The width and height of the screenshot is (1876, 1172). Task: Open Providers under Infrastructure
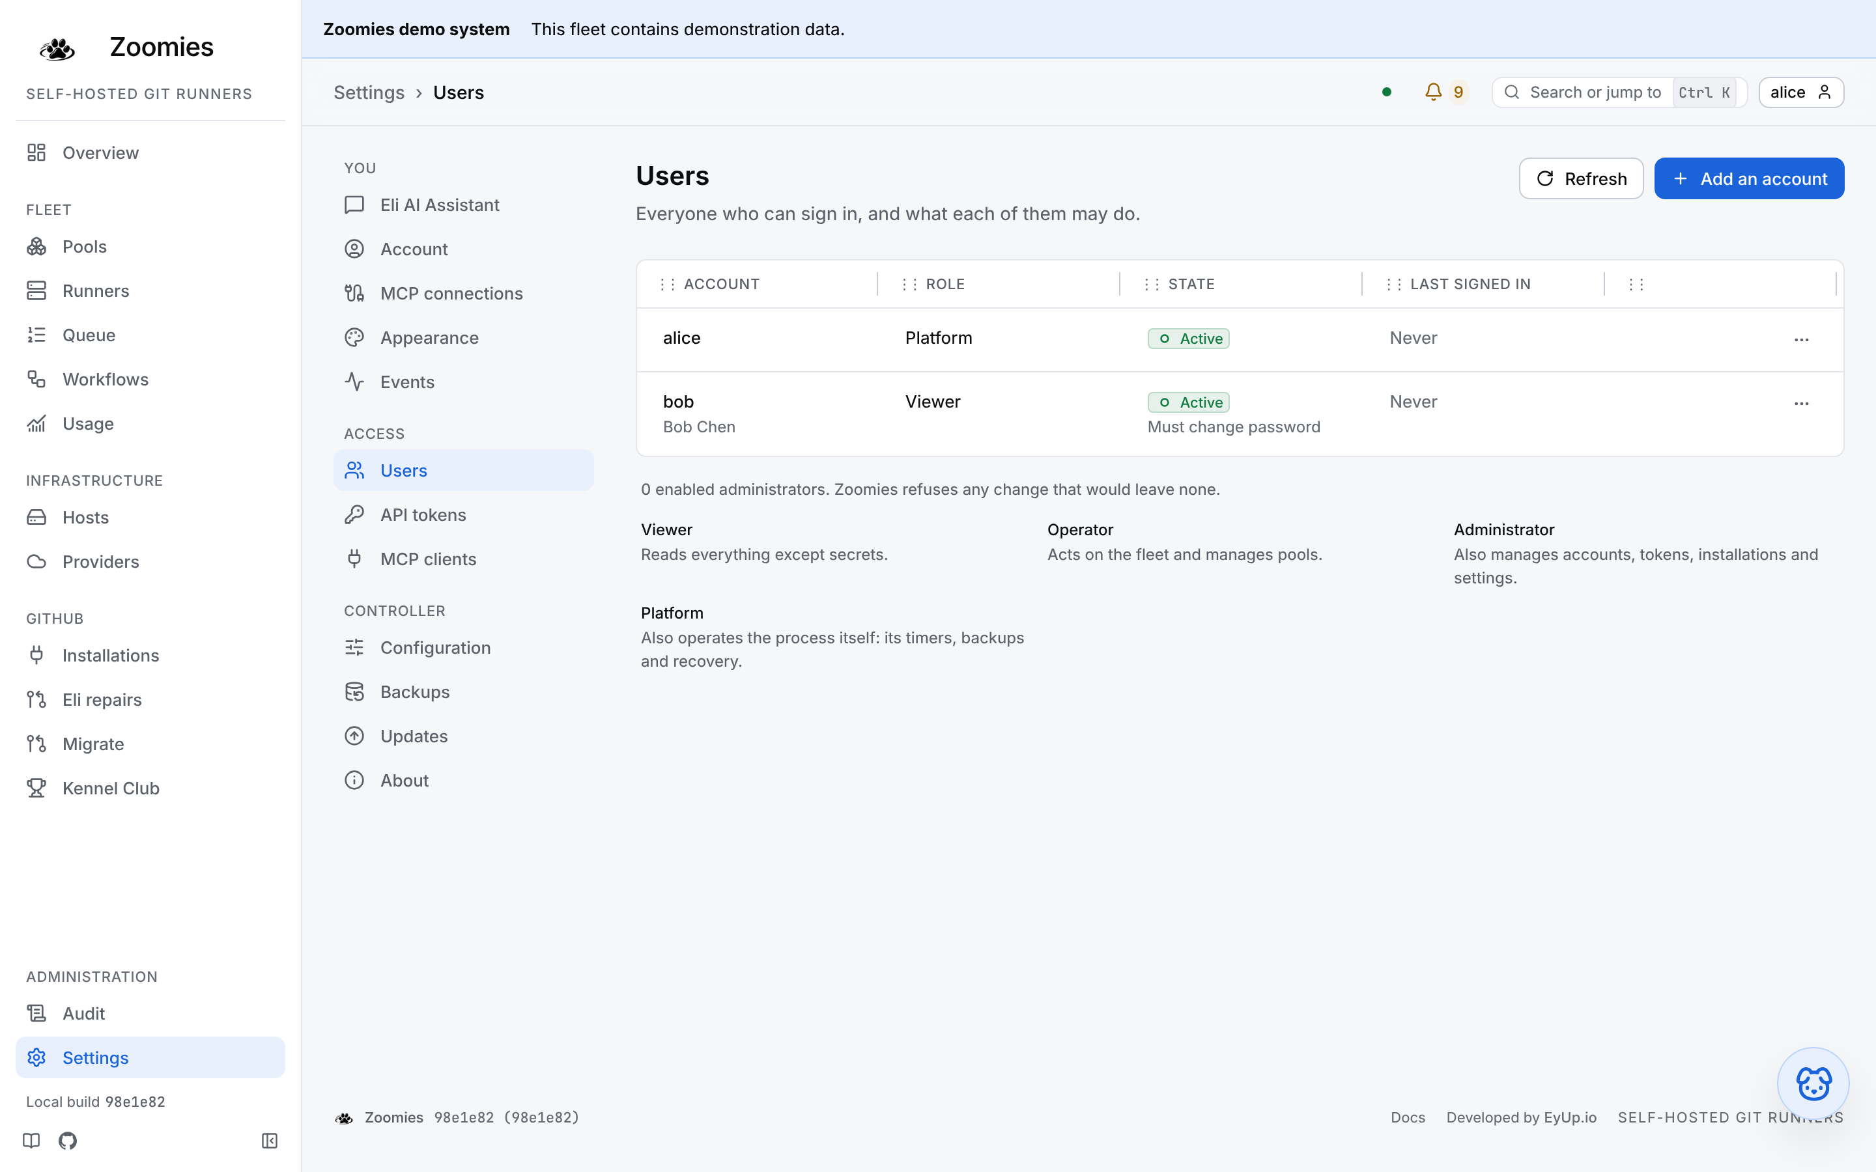point(150,561)
